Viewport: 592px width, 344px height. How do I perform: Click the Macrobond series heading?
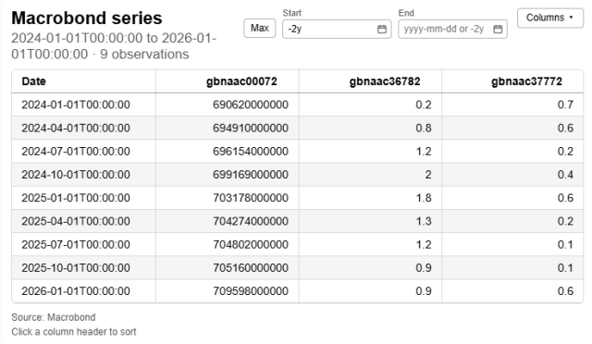87,18
